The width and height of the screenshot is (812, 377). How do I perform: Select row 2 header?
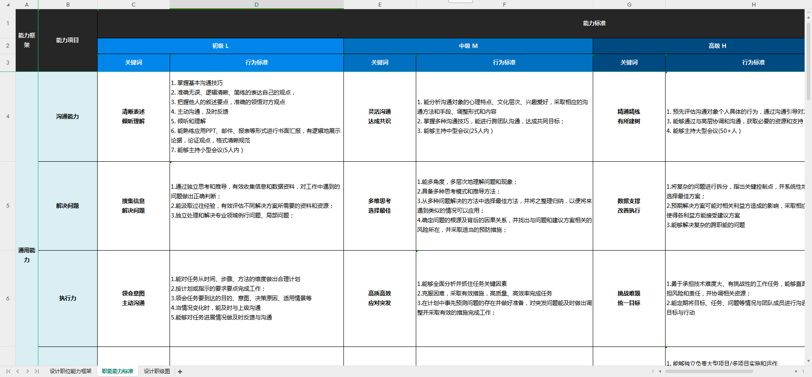[8, 46]
